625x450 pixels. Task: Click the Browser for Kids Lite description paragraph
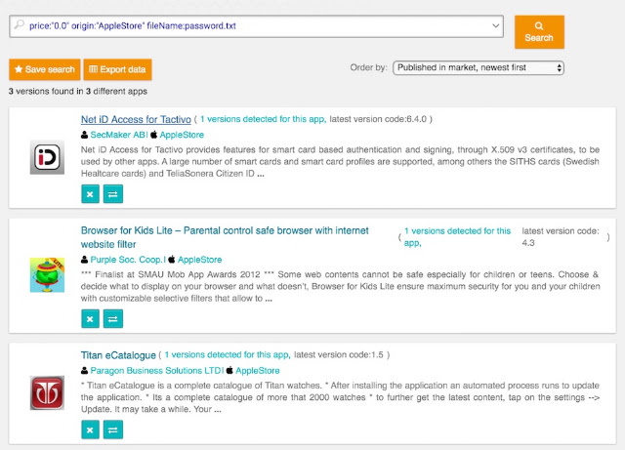(x=340, y=286)
